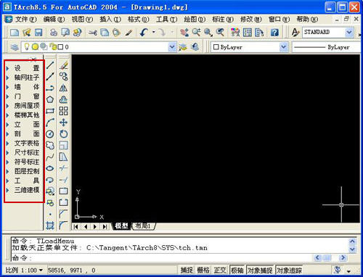Click the New drawing icon

(x=15, y=33)
